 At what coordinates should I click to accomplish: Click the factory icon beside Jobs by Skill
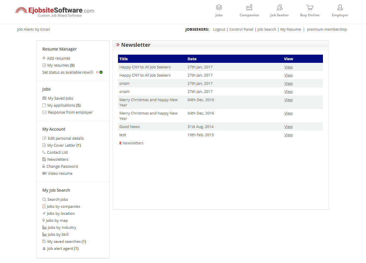tap(45, 234)
